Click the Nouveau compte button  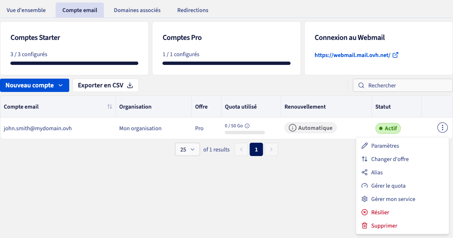(x=35, y=85)
